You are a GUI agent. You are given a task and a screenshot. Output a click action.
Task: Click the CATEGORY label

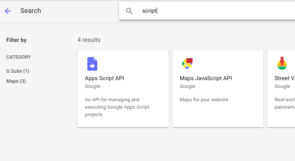(19, 57)
